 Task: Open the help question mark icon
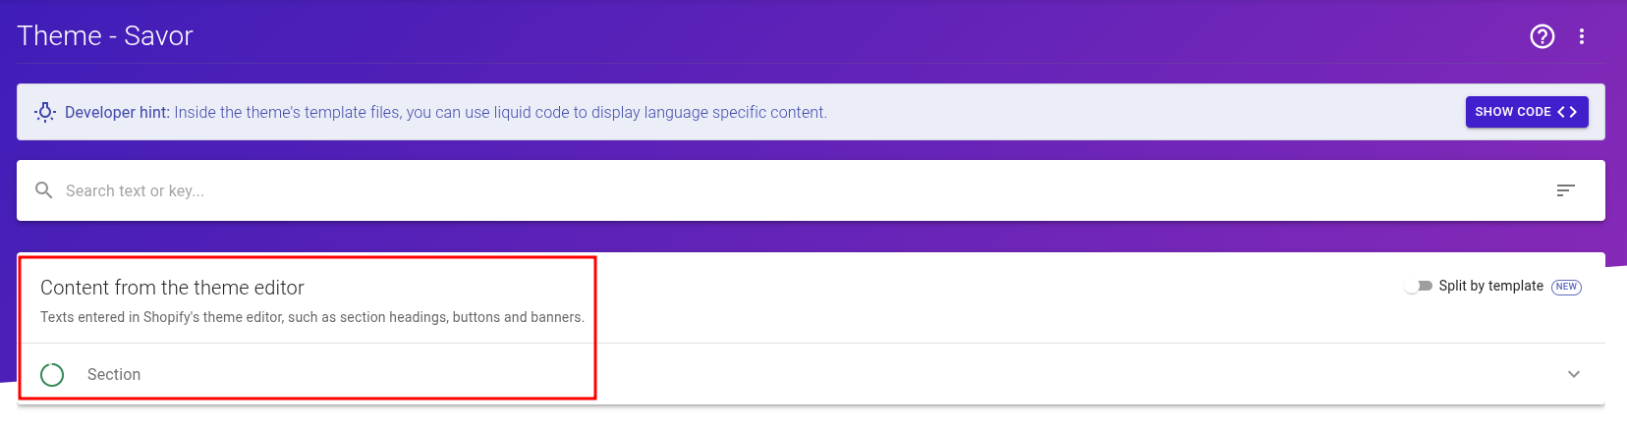point(1543,36)
